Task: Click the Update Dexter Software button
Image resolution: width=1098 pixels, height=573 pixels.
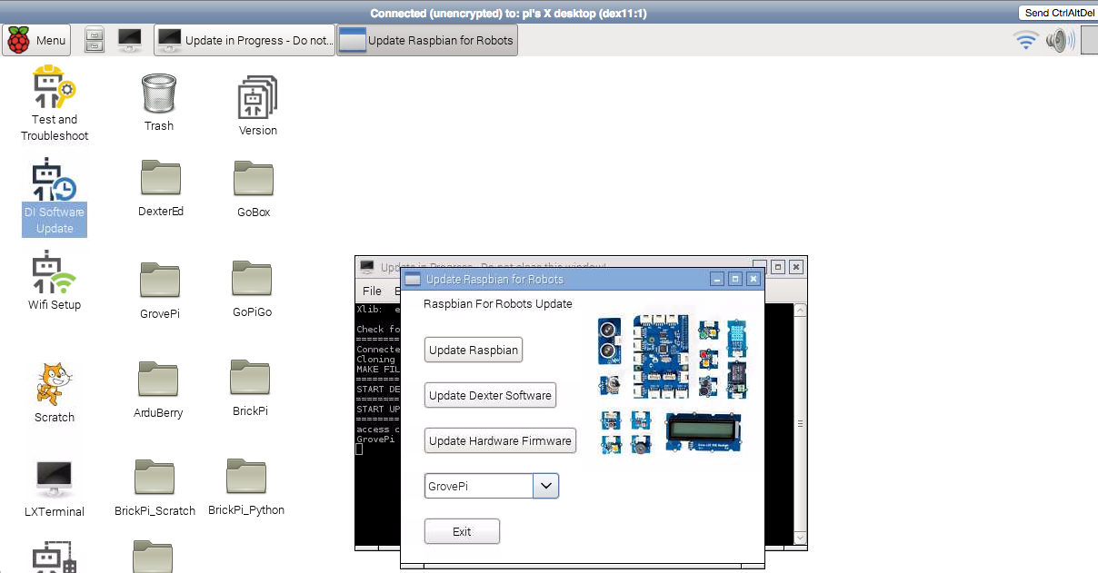Action: click(490, 395)
